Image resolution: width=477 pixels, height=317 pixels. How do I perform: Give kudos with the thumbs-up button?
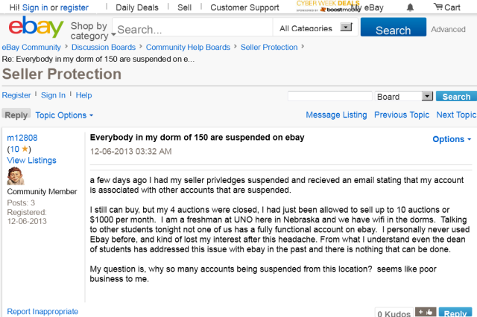426,313
